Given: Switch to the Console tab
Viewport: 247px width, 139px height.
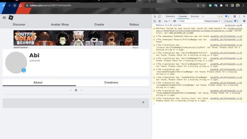Looking at the screenshot, I should (x=183, y=16).
